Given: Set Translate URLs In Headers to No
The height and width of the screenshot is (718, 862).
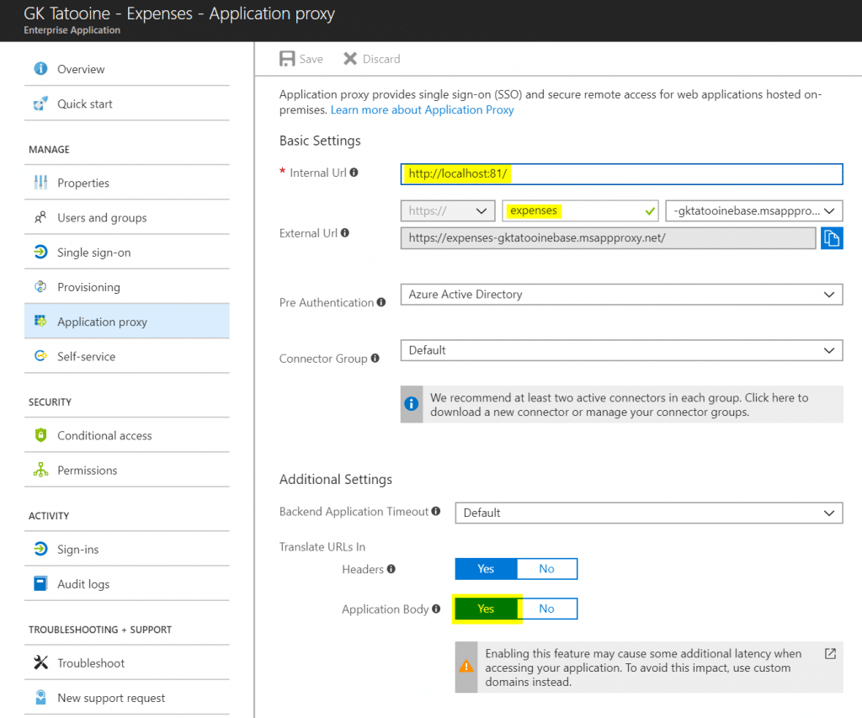Looking at the screenshot, I should 547,568.
